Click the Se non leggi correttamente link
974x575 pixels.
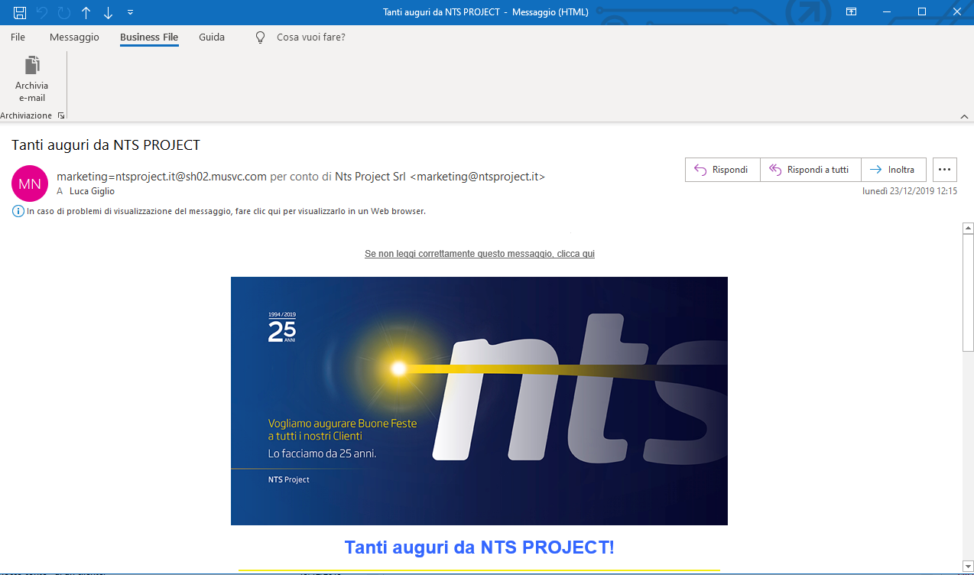point(479,254)
